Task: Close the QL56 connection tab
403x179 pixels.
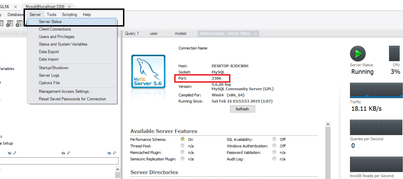Action: coord(15,7)
